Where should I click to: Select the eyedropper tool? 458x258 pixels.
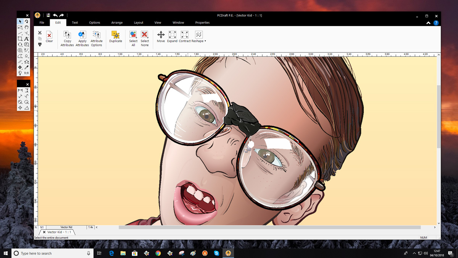pyautogui.click(x=26, y=67)
